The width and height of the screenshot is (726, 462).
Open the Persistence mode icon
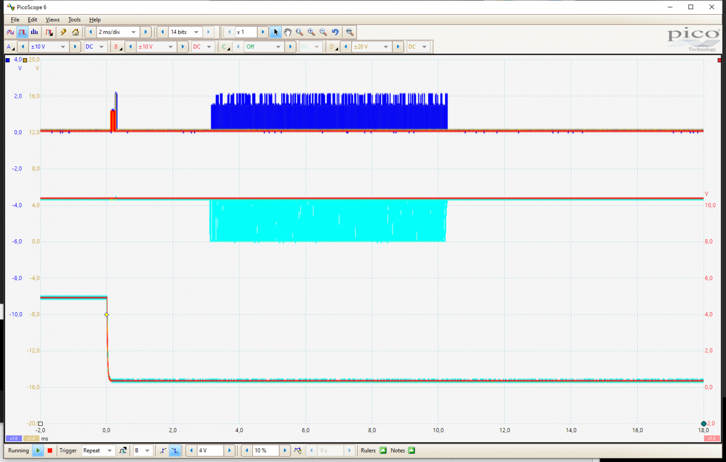click(x=49, y=32)
